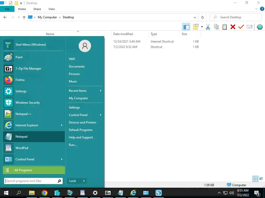This screenshot has width=265, height=198.
Task: Open the Lock options arrow
Action: click(84, 181)
